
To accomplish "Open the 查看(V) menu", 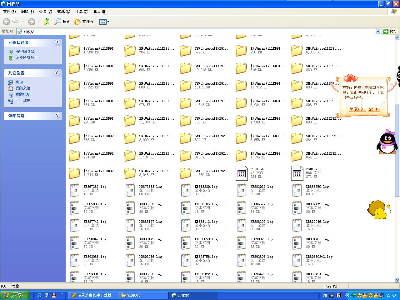I will 45,12.
